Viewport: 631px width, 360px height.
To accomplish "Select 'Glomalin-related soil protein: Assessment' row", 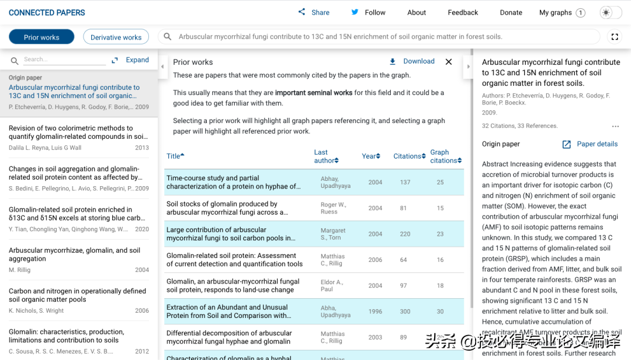I will click(x=314, y=260).
